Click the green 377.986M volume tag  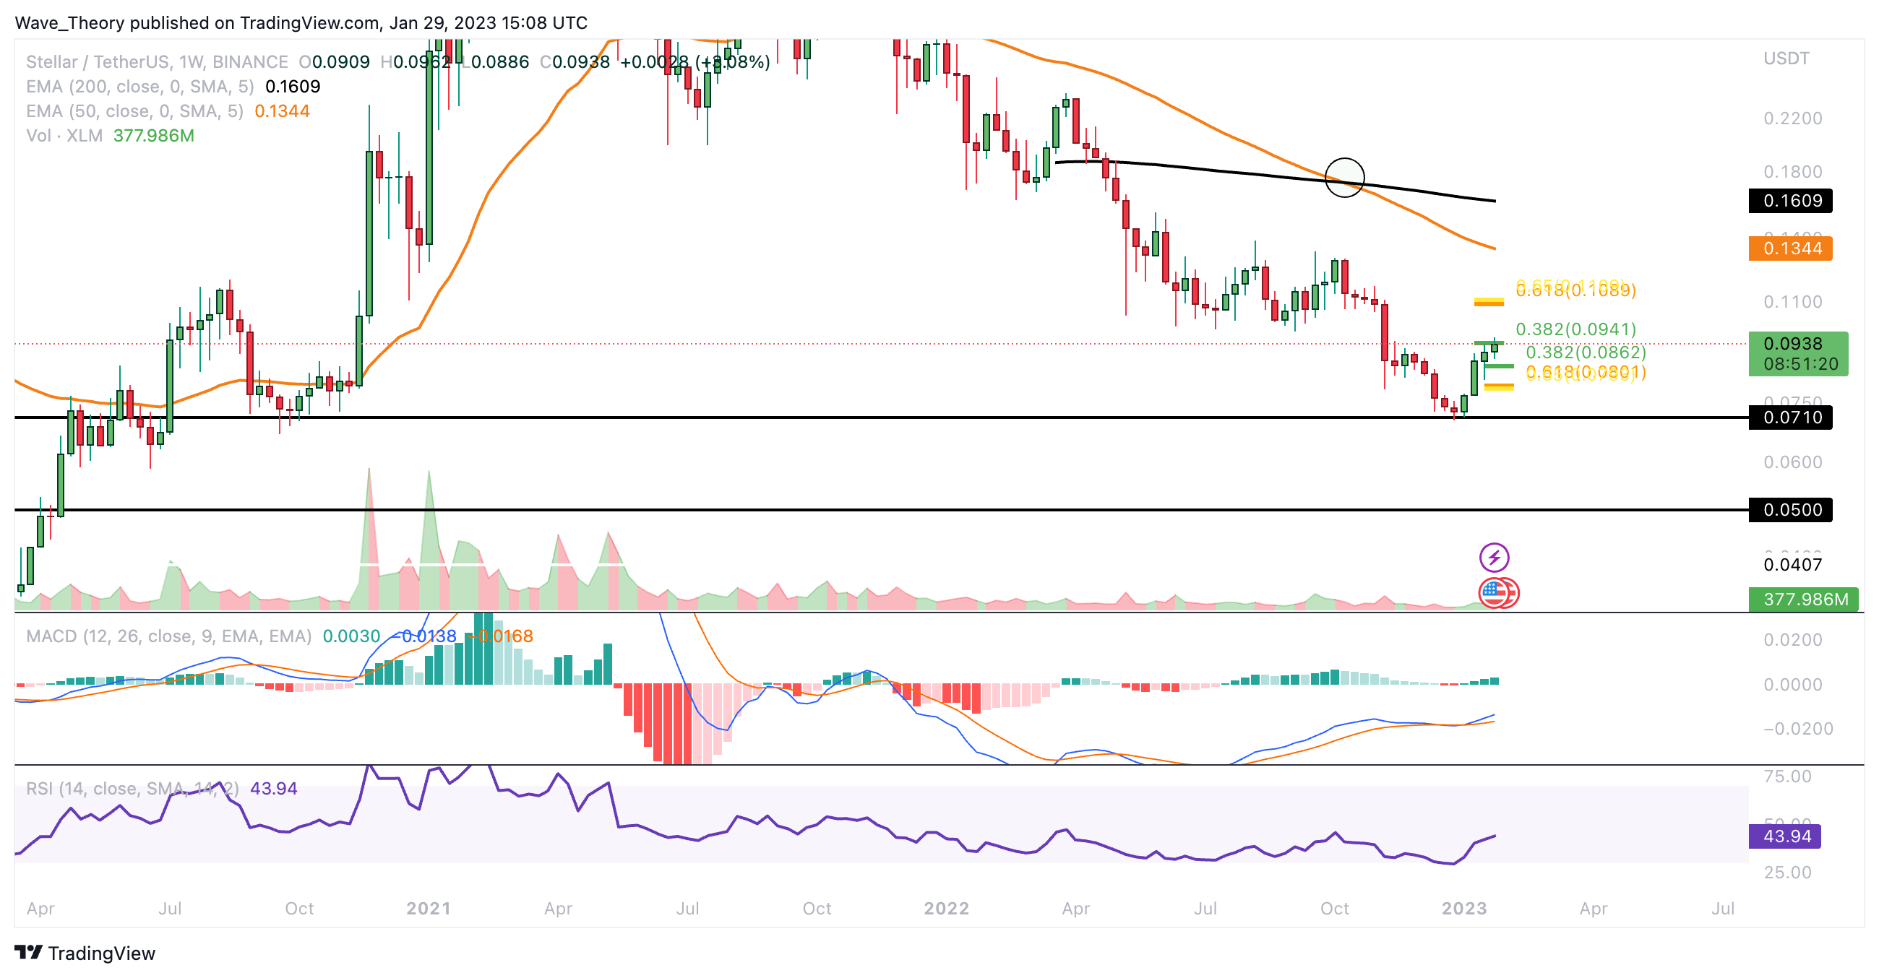tap(1803, 599)
